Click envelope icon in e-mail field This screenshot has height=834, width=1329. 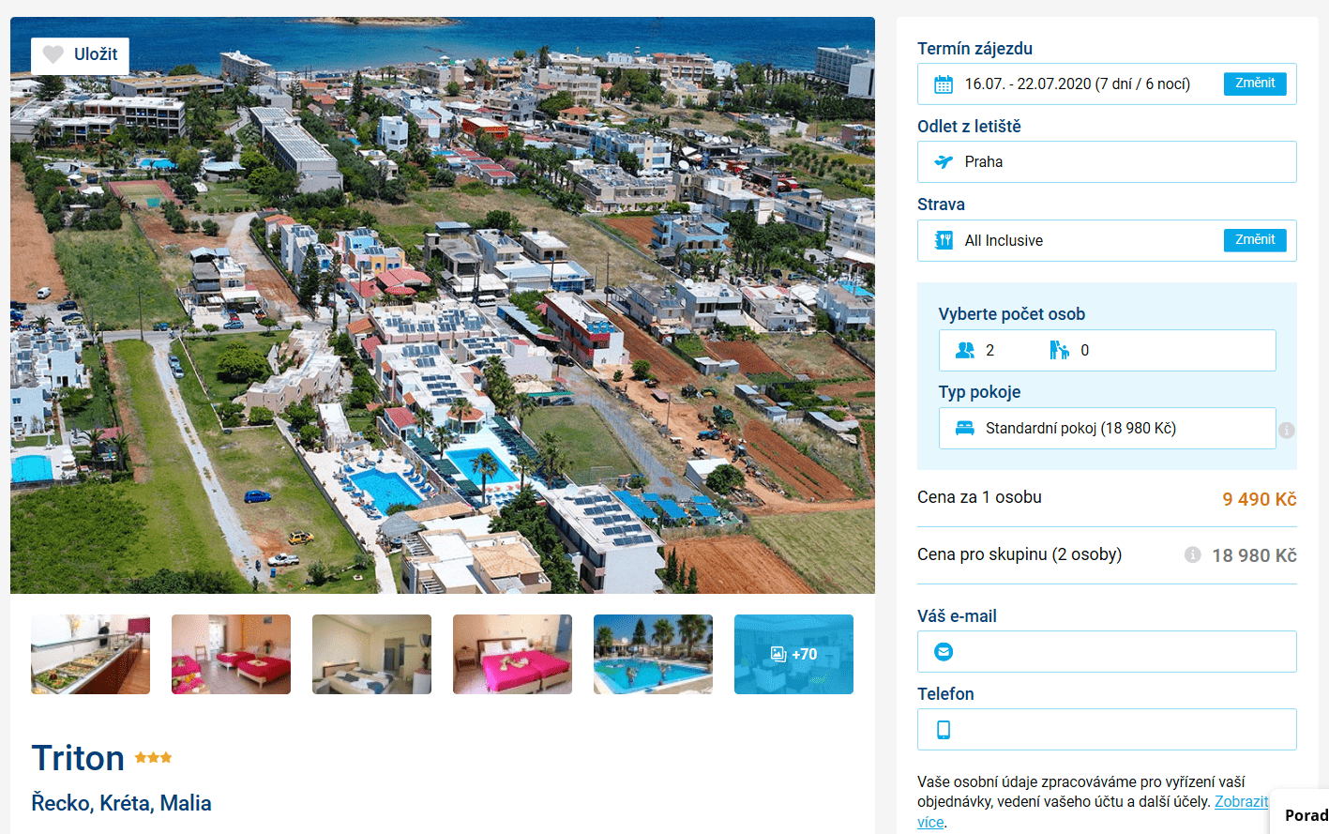pos(944,651)
